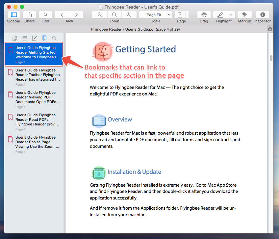The height and width of the screenshot is (239, 279).
Task: Select the Read PDFs bookmark
Action: click(x=34, y=122)
